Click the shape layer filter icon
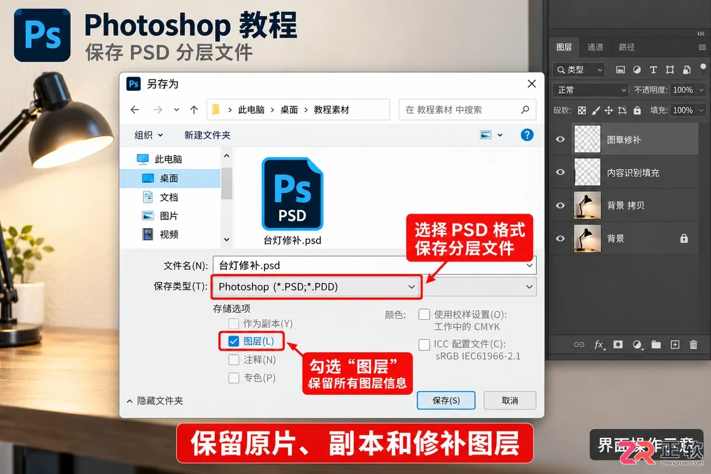Image resolution: width=711 pixels, height=474 pixels. click(670, 70)
